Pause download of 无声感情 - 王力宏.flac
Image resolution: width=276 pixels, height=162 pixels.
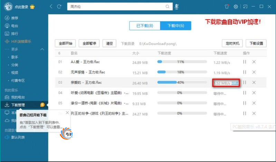click(245, 72)
